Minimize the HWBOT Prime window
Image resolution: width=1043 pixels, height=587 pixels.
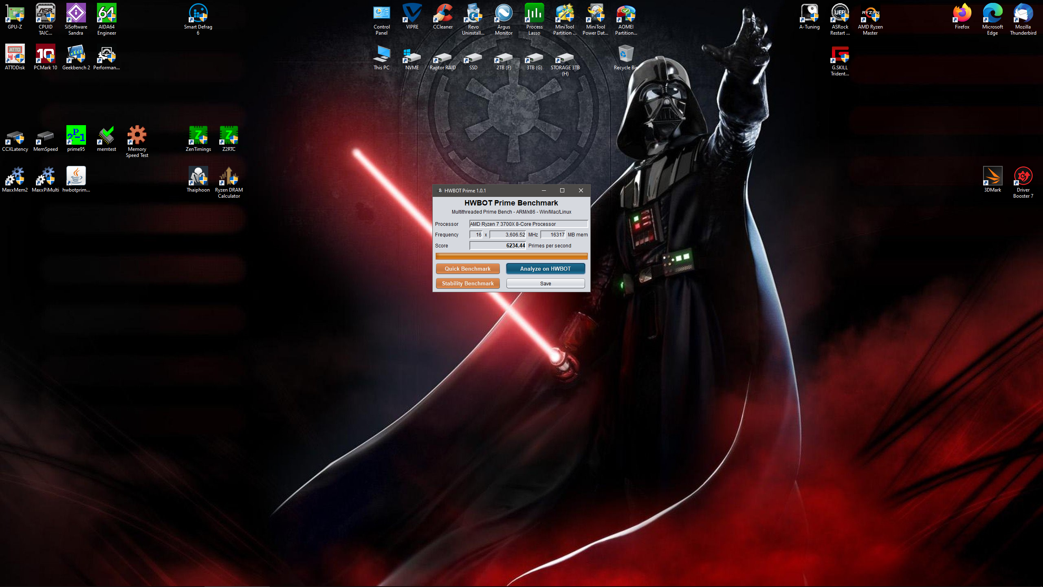coord(544,190)
